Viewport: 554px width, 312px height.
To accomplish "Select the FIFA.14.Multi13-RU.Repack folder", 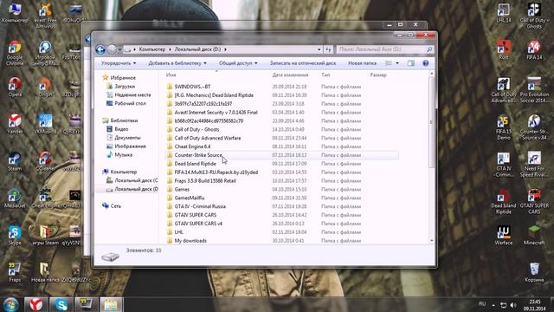I will 216,172.
